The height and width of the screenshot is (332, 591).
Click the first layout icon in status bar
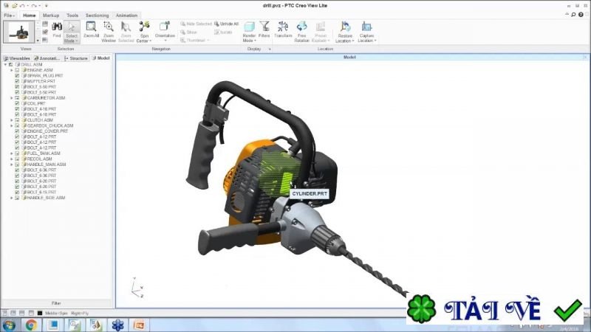(5, 313)
